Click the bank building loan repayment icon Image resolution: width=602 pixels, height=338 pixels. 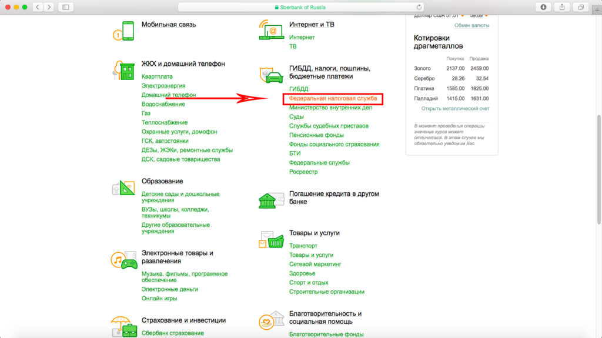click(271, 200)
